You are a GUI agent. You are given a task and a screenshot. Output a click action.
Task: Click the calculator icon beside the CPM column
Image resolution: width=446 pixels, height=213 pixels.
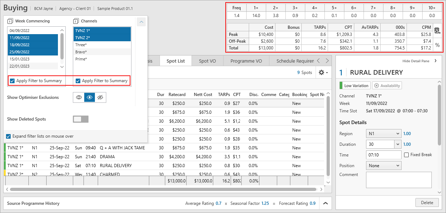tap(437, 31)
